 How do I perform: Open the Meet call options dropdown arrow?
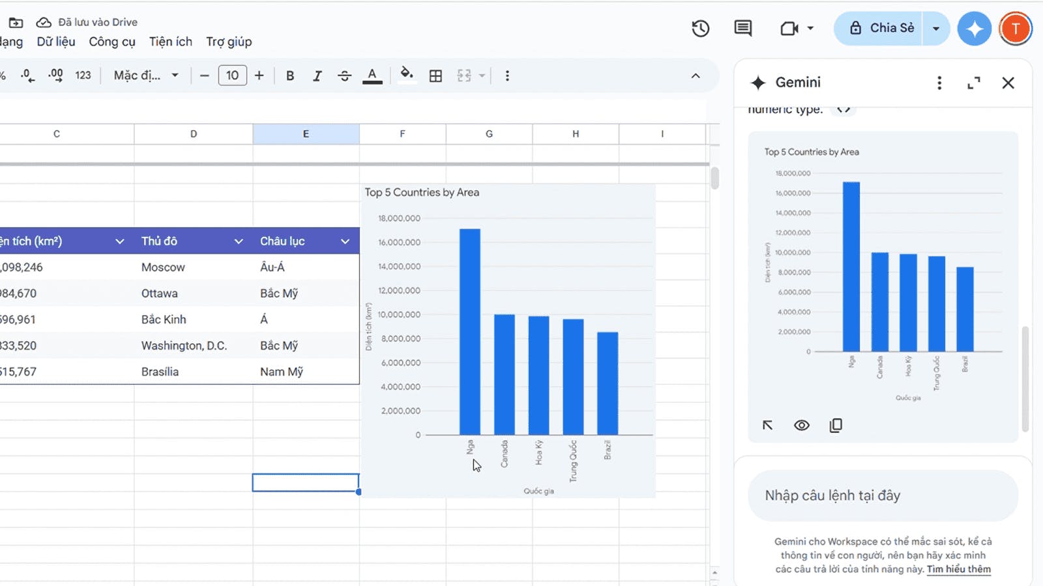click(x=810, y=28)
